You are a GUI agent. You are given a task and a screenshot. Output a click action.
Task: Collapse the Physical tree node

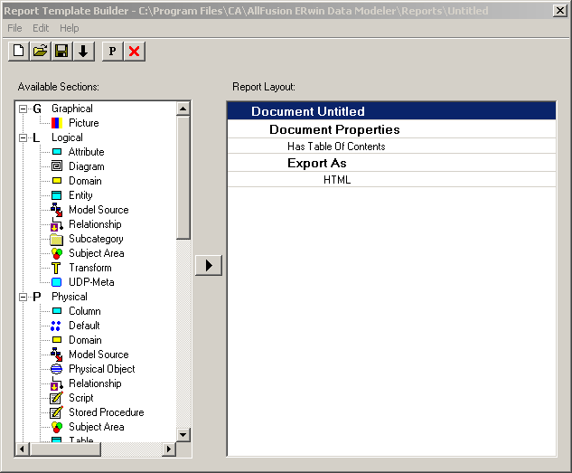pos(23,297)
